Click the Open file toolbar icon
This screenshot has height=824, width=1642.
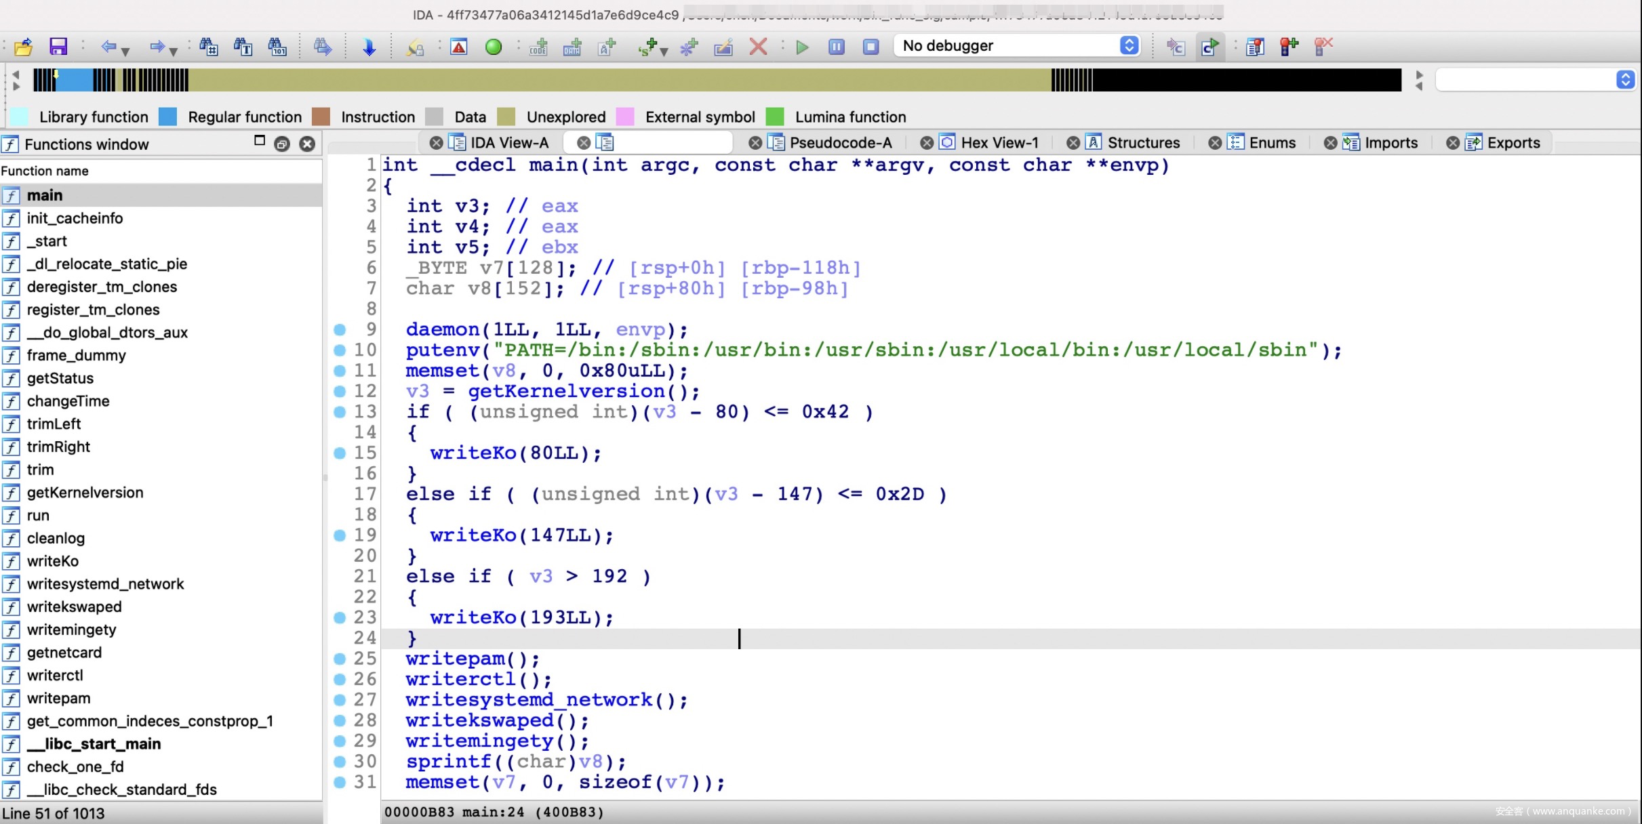click(x=23, y=46)
